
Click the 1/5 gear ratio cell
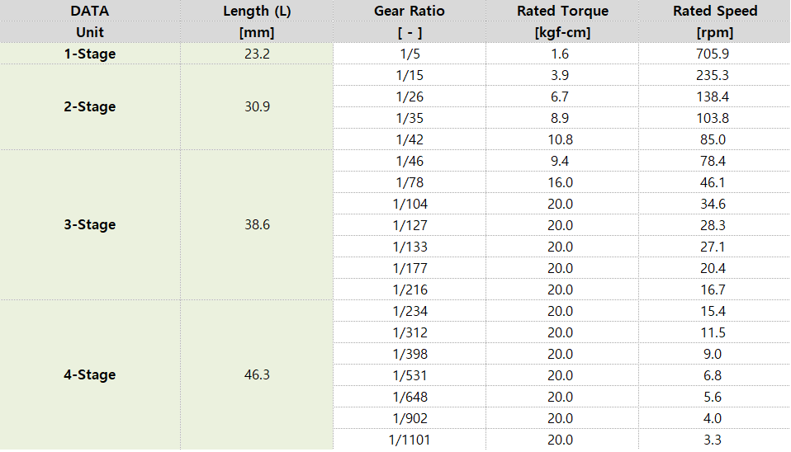[410, 54]
